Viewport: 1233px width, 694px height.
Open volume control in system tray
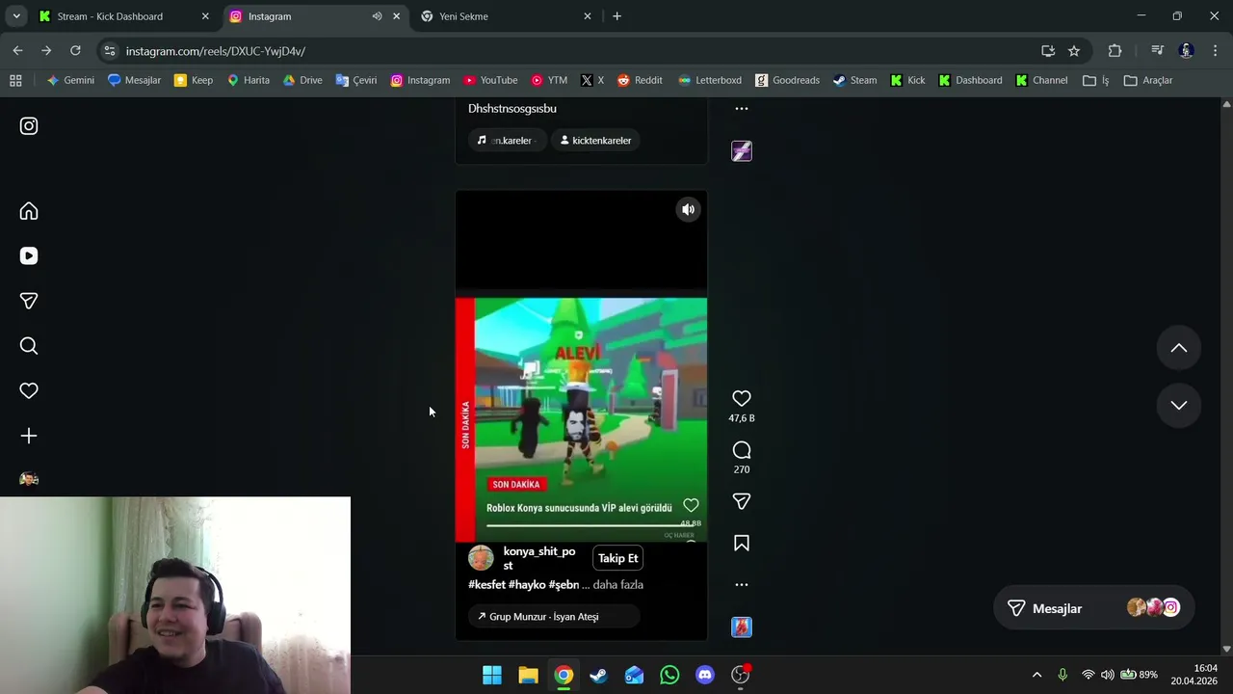[x=1107, y=675]
